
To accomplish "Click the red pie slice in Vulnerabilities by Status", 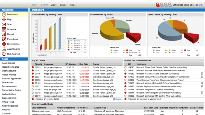I will (134, 37).
